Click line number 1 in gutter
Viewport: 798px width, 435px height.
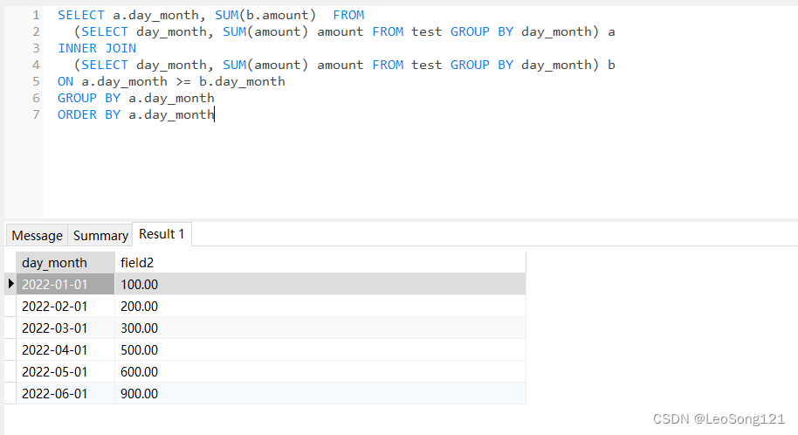(36, 15)
